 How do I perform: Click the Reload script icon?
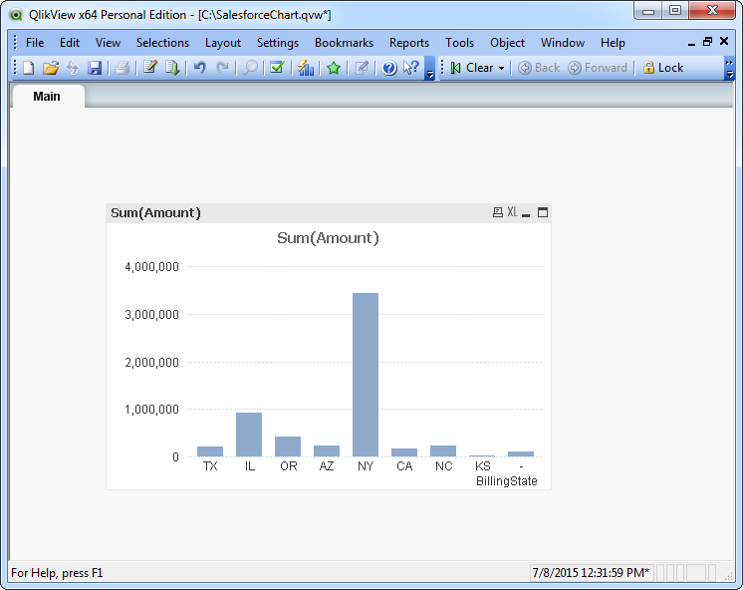tap(172, 68)
